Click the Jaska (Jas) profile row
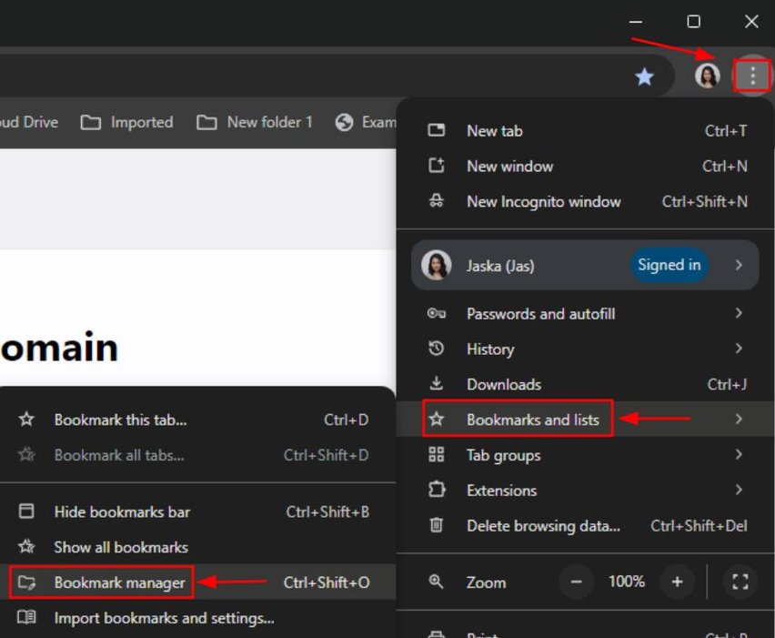The width and height of the screenshot is (775, 638). 585,266
